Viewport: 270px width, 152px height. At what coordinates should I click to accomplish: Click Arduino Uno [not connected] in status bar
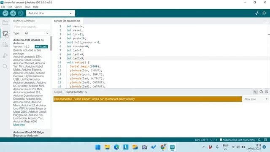point(238,140)
